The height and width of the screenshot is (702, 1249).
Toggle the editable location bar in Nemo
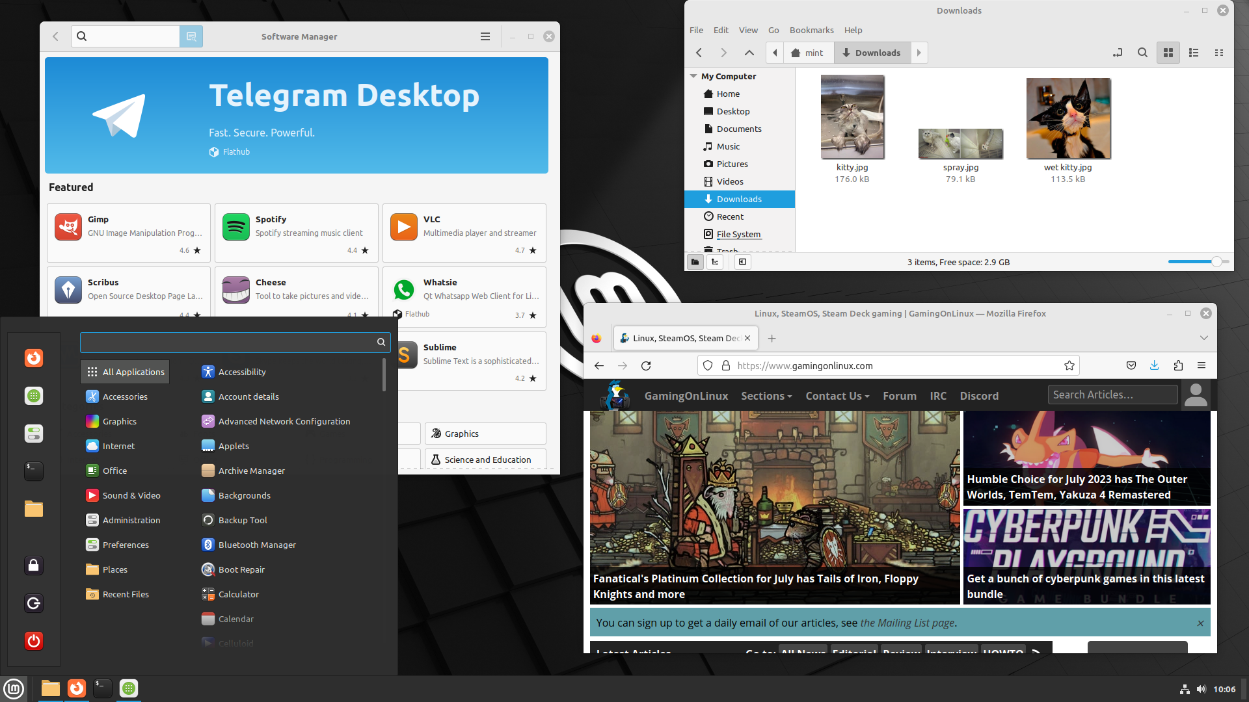(1118, 53)
